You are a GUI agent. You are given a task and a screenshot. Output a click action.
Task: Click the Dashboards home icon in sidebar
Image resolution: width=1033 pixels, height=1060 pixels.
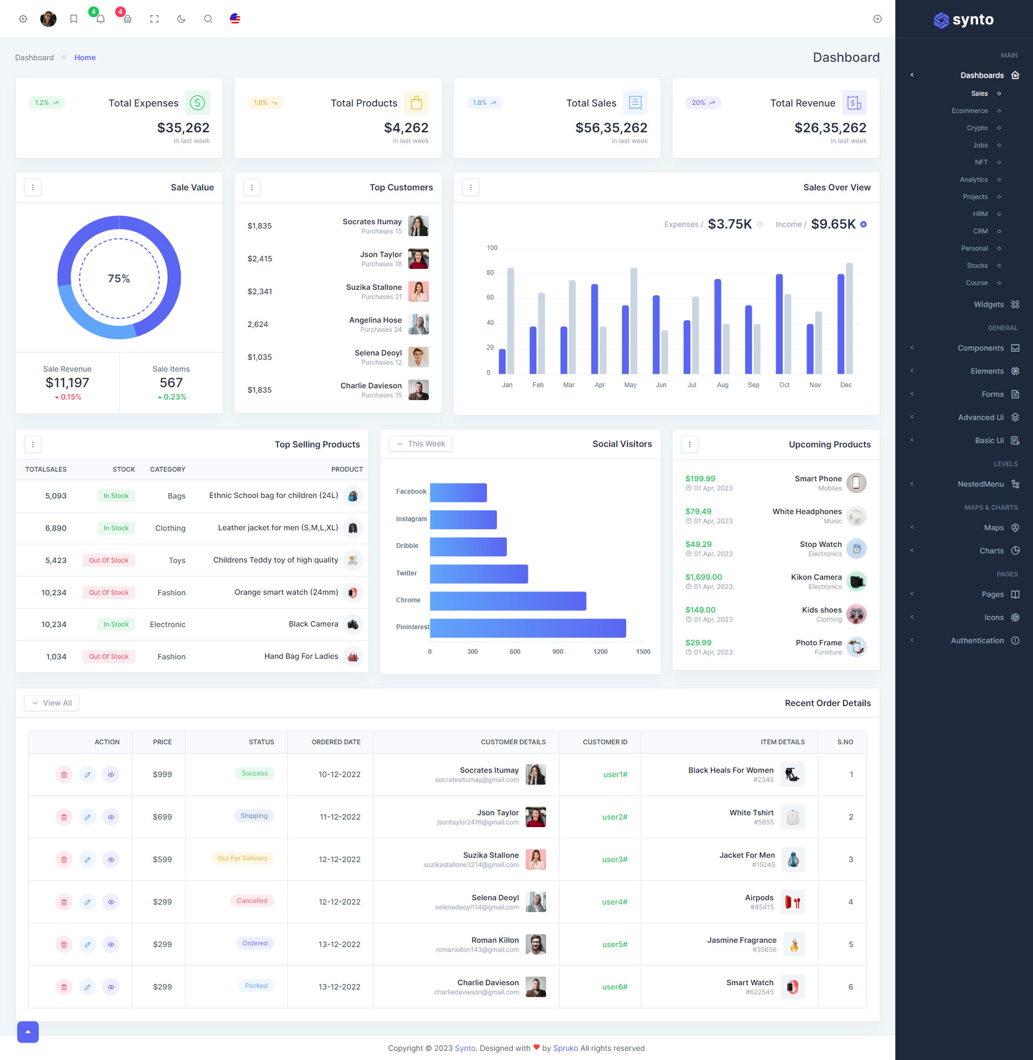1016,75
